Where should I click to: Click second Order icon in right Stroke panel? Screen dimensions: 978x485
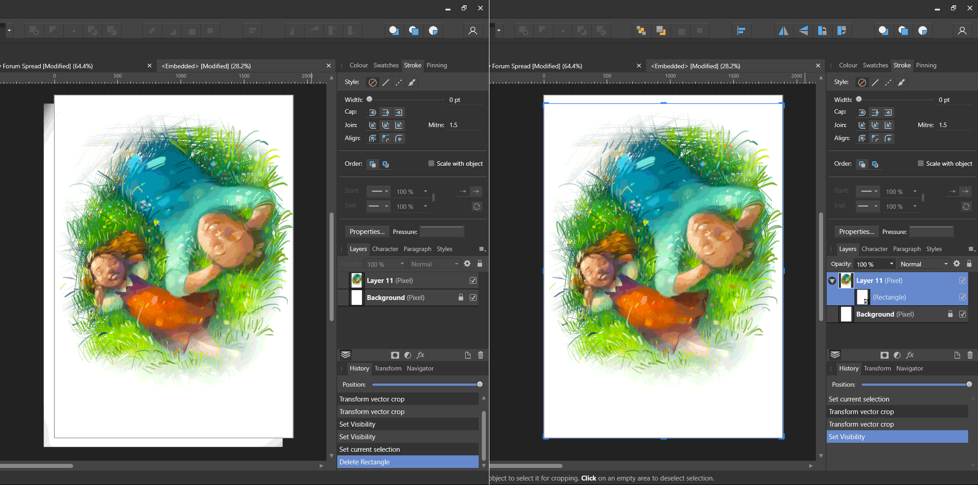click(875, 164)
